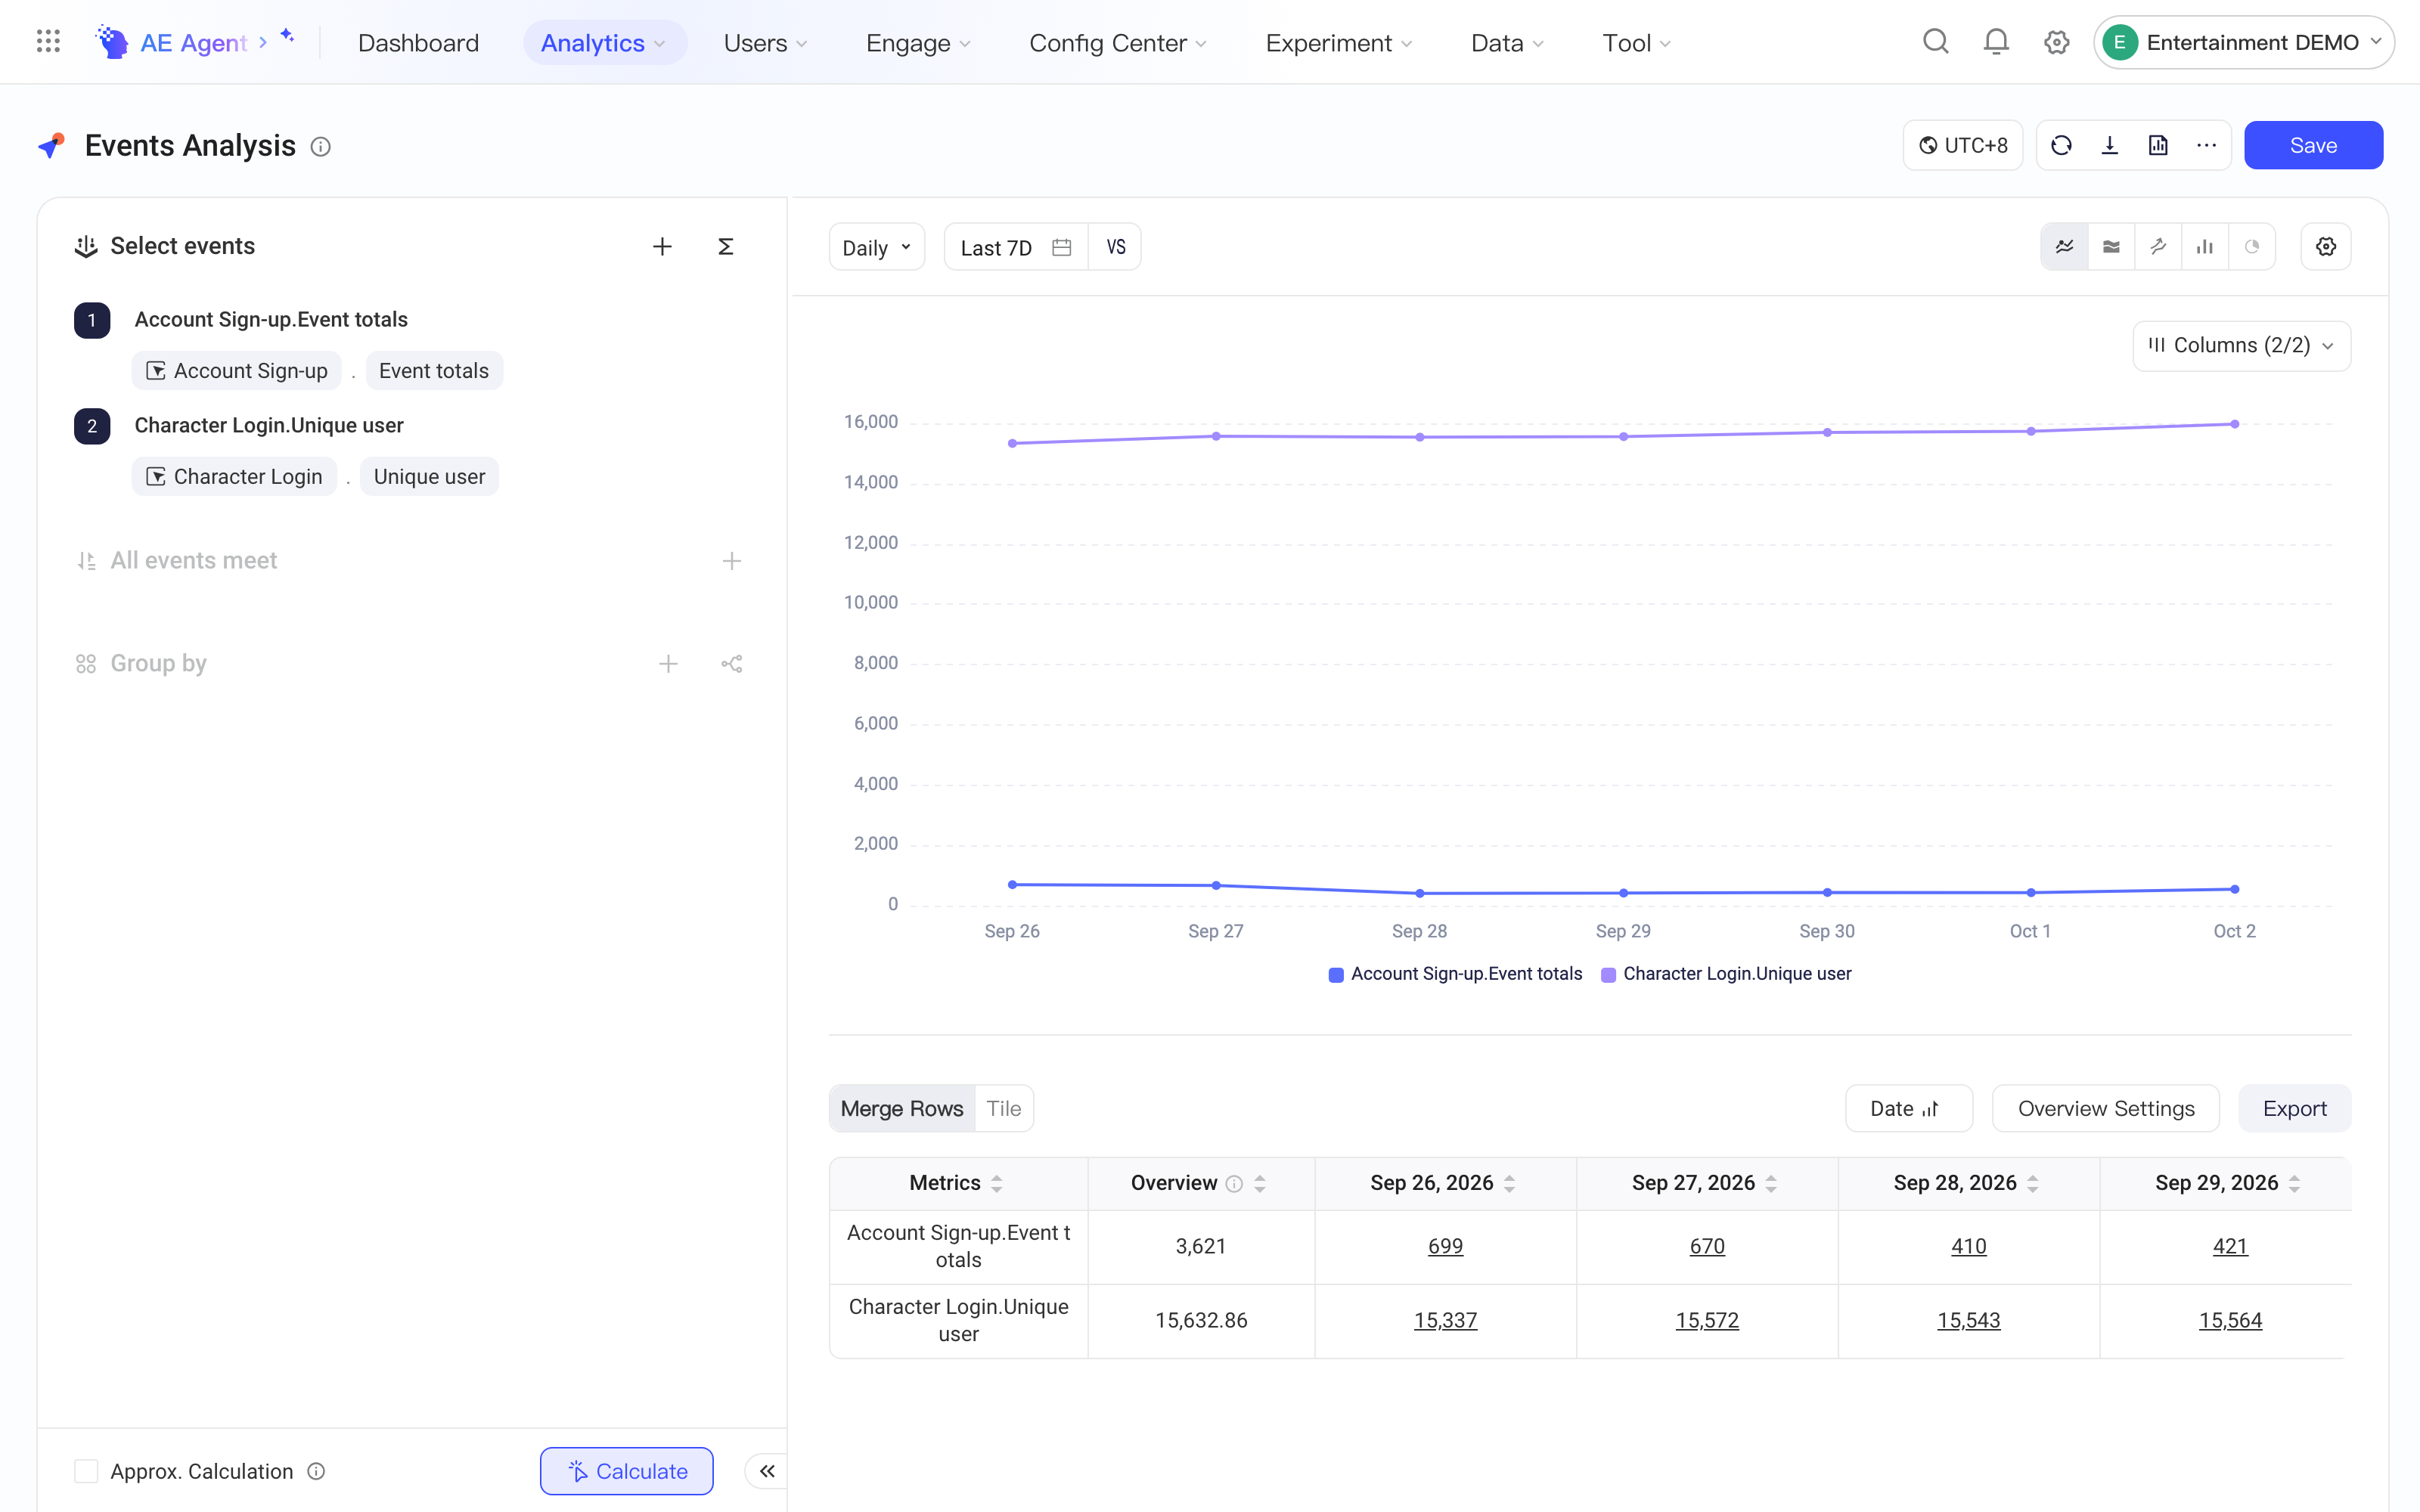Choose event from Account Sign-up selector

(x=237, y=371)
